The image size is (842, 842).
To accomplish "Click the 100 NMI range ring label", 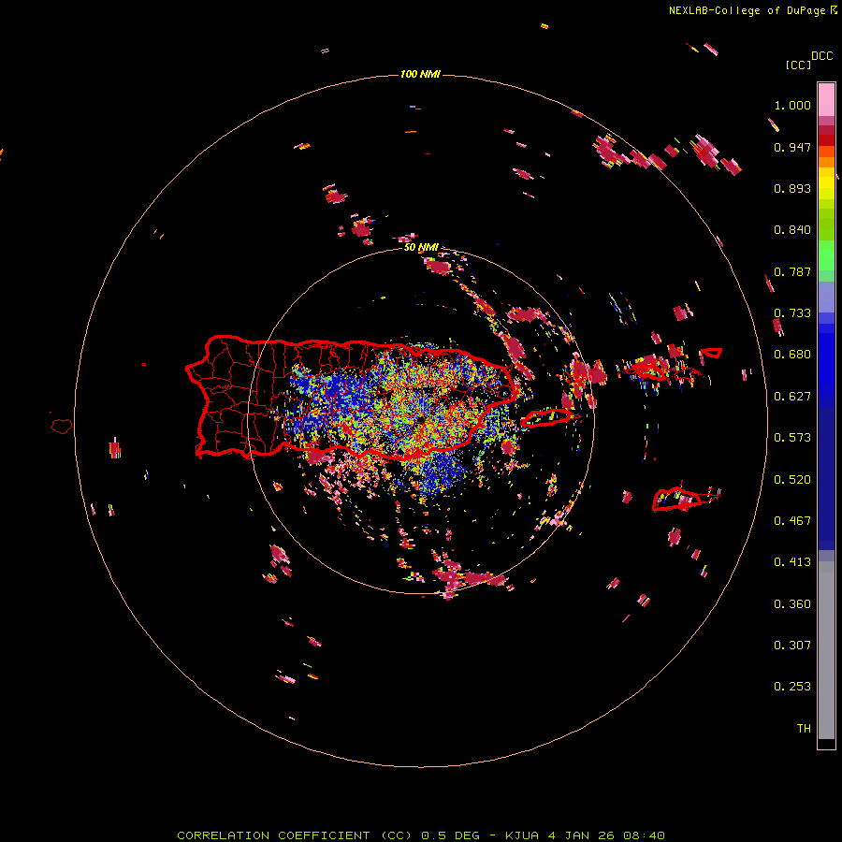I will click(420, 74).
